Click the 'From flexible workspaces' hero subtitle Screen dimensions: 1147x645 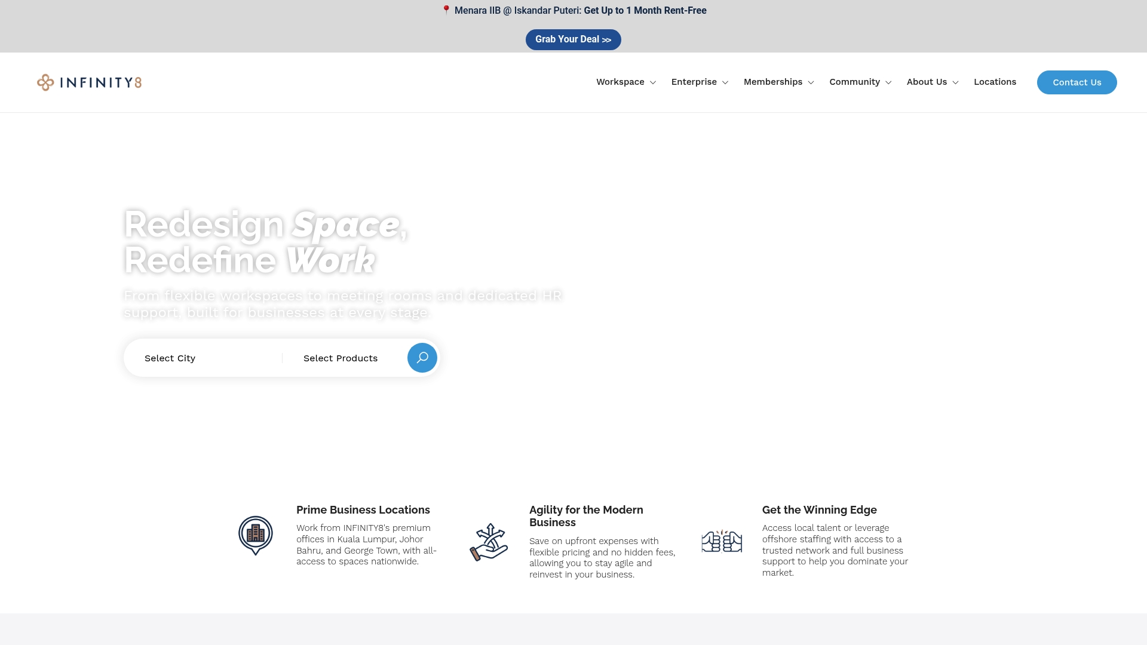[342, 304]
